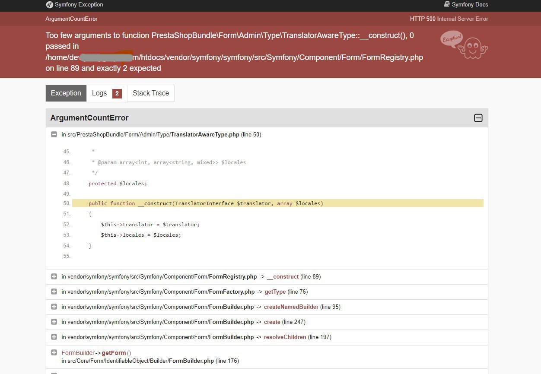541x374 pixels.
Task: Click code line 53 locales assignment
Action: (x=141, y=235)
